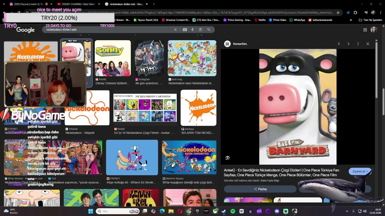This screenshot has height=216, width=385.
Task: Open large Back at the Barnyard image
Action: 298,107
